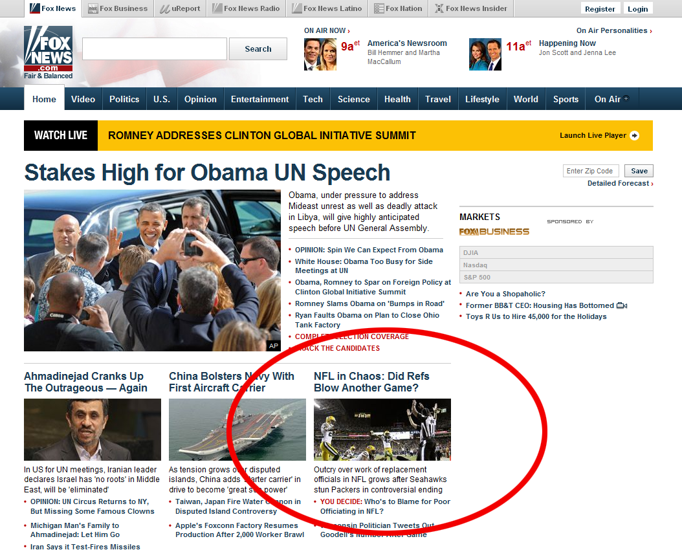The width and height of the screenshot is (682, 550).
Task: Select the Entertainment menu item
Action: (259, 99)
